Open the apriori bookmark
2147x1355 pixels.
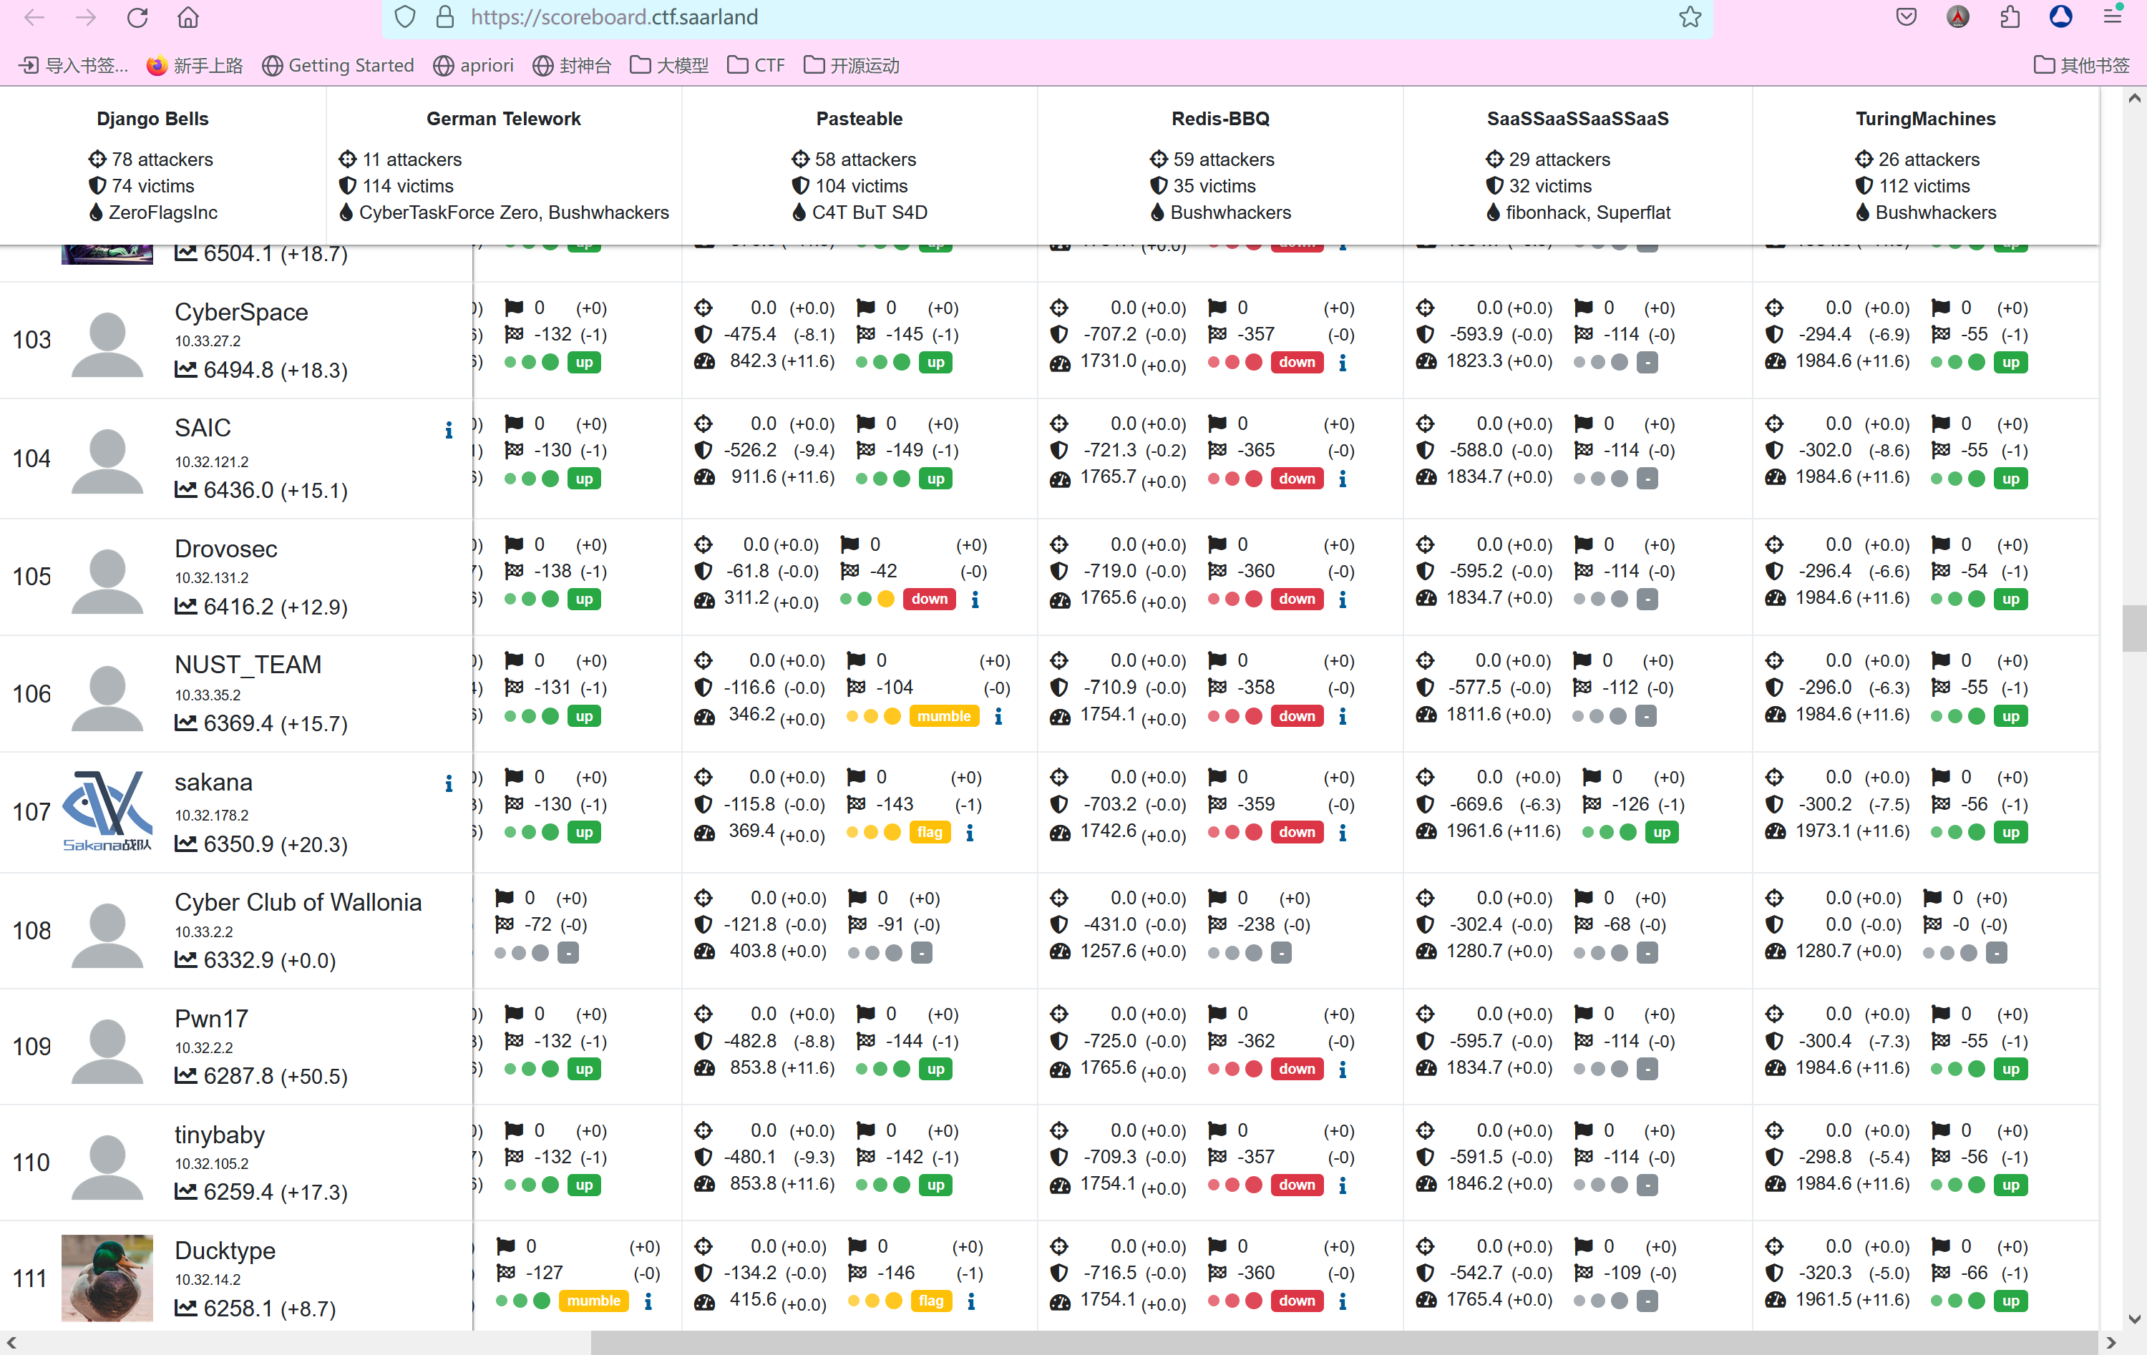point(474,65)
